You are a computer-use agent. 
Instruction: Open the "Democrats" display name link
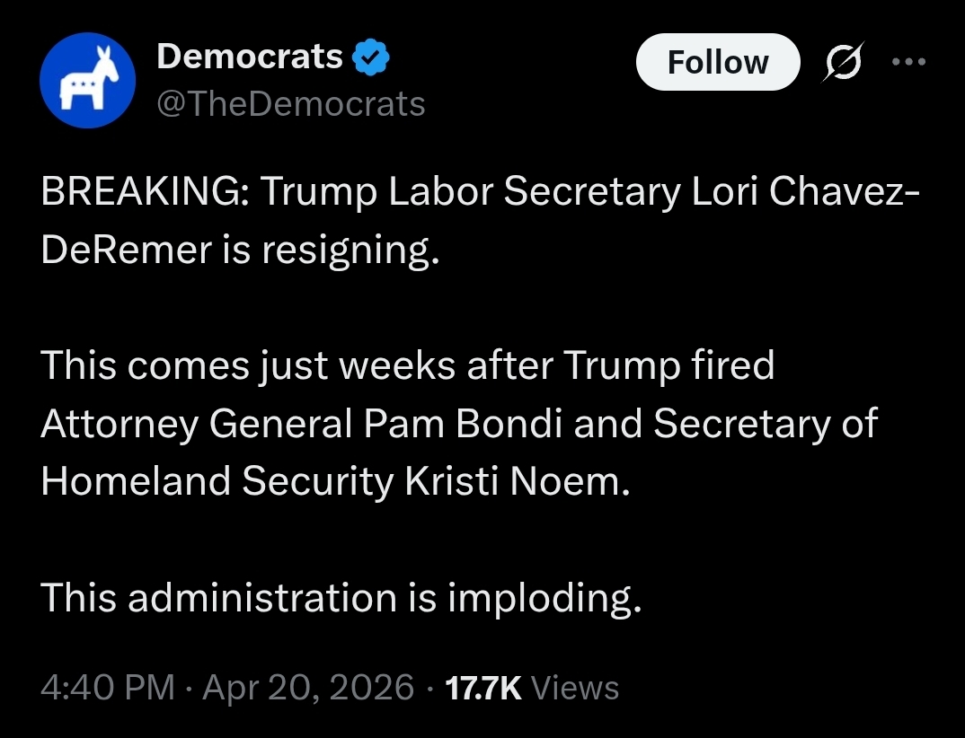(x=250, y=57)
